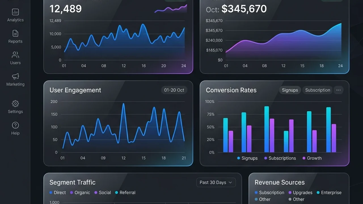
Task: Open the Reports document icon
Action: pyautogui.click(x=15, y=33)
